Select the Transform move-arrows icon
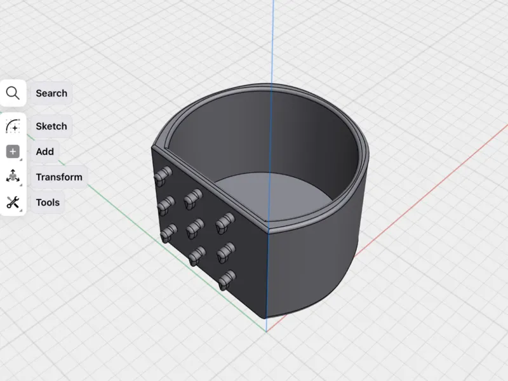This screenshot has width=508, height=381. pyautogui.click(x=13, y=177)
